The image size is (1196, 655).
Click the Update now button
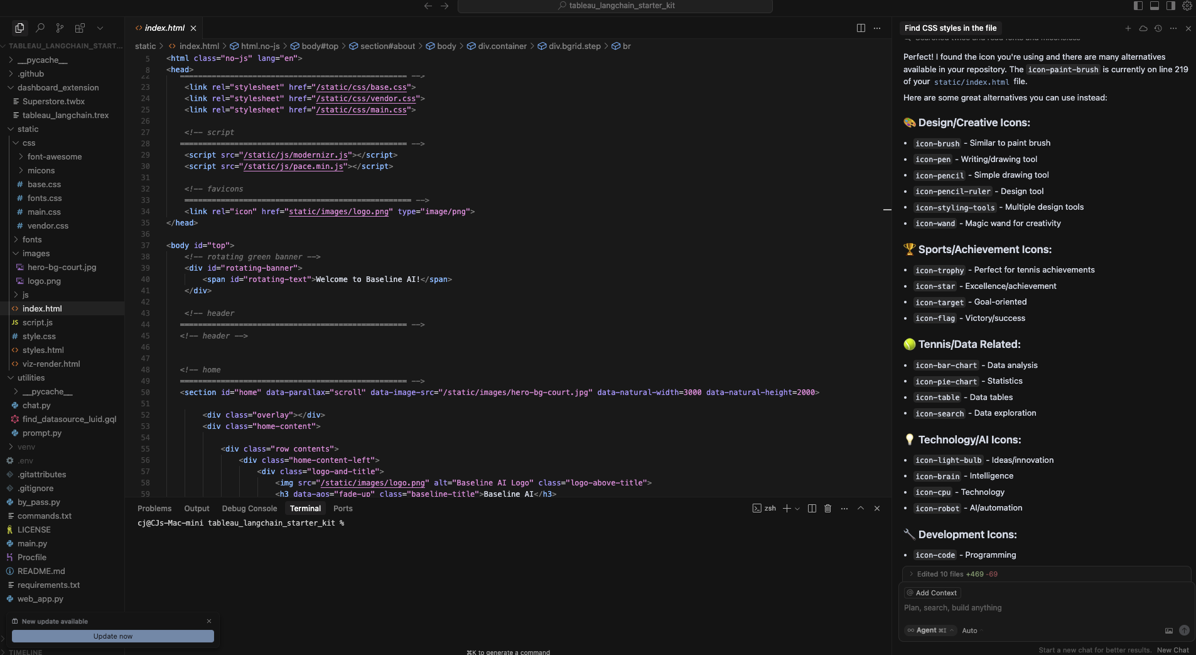(113, 636)
